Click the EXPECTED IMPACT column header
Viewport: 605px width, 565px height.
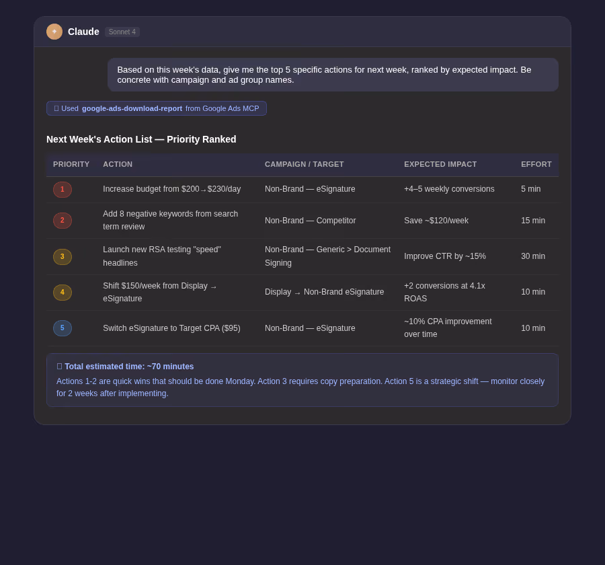440,164
